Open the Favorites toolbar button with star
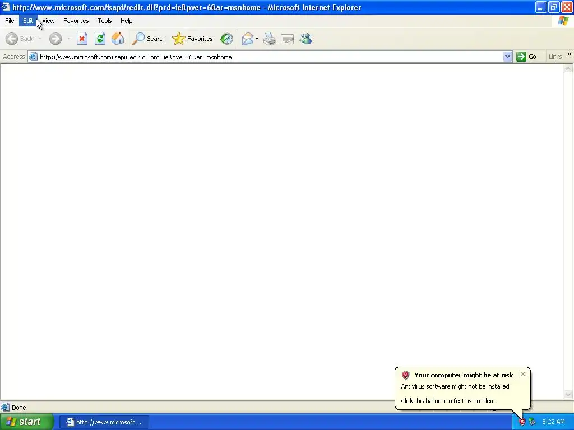574x430 pixels. pos(193,39)
